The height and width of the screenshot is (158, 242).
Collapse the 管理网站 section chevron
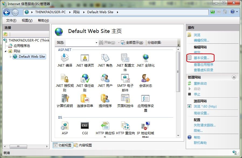234,77
